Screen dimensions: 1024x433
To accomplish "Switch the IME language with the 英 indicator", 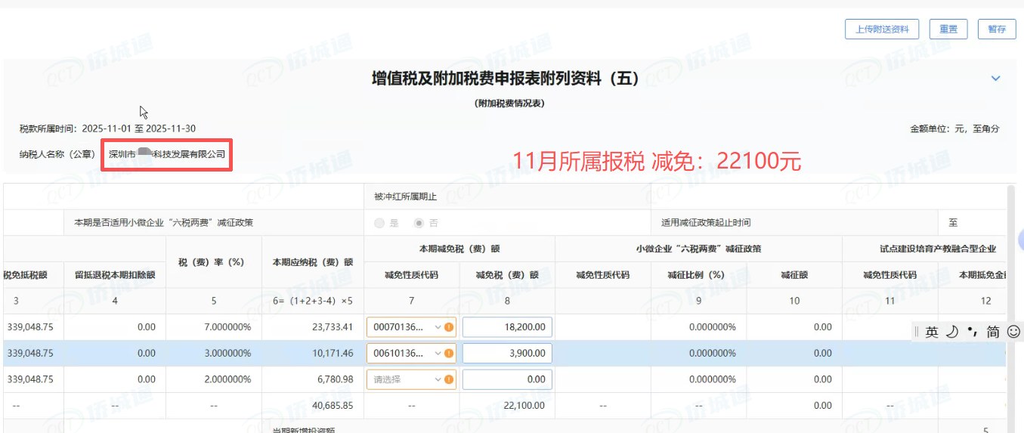I will (x=932, y=332).
